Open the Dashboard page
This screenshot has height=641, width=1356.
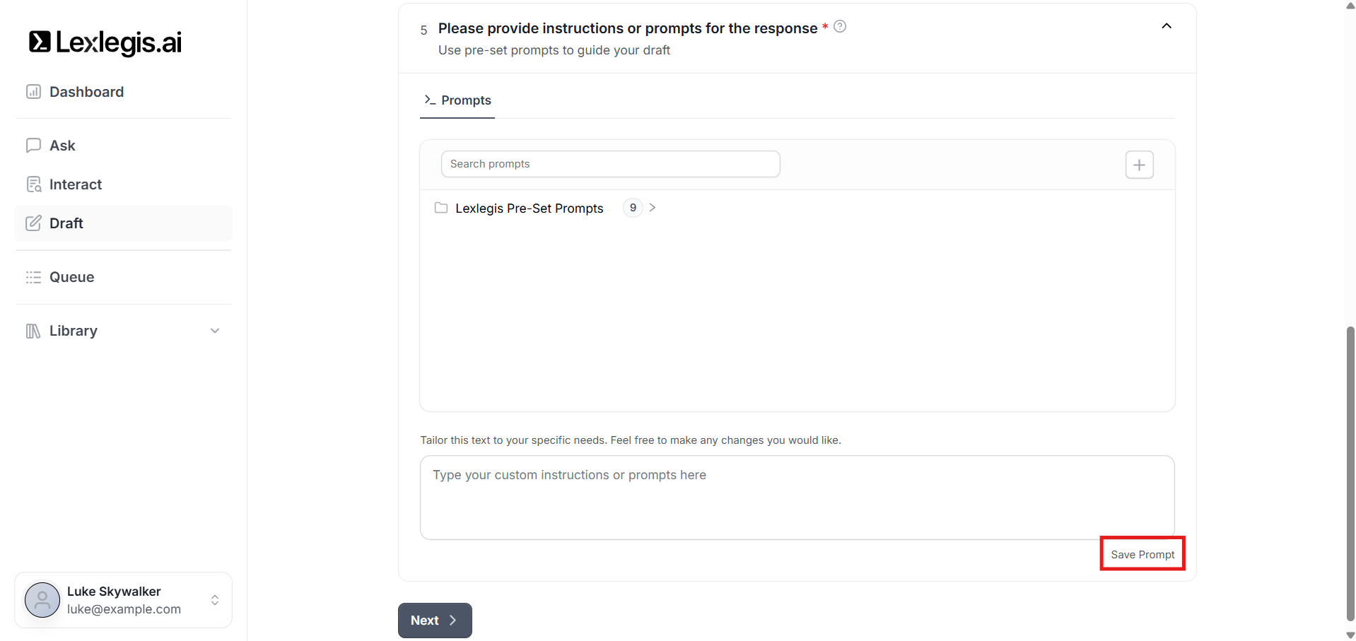point(86,92)
